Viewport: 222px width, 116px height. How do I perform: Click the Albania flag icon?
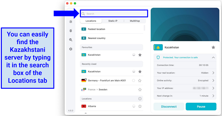point(84,106)
